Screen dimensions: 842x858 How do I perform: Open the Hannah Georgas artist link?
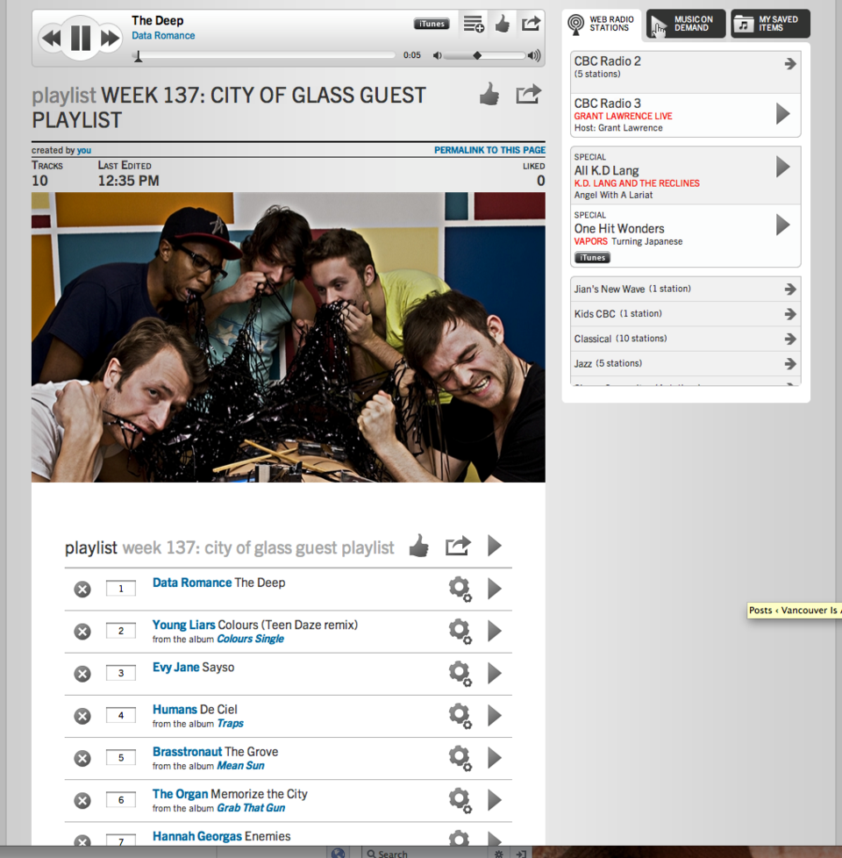(x=197, y=837)
